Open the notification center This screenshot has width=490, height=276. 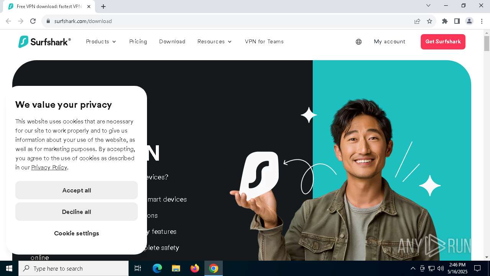pos(477,268)
